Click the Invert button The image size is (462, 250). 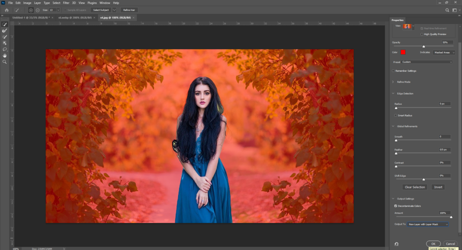(438, 187)
